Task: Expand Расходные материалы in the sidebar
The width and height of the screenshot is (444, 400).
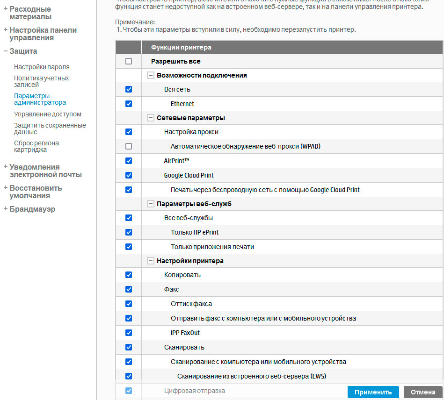Action: coord(6,9)
